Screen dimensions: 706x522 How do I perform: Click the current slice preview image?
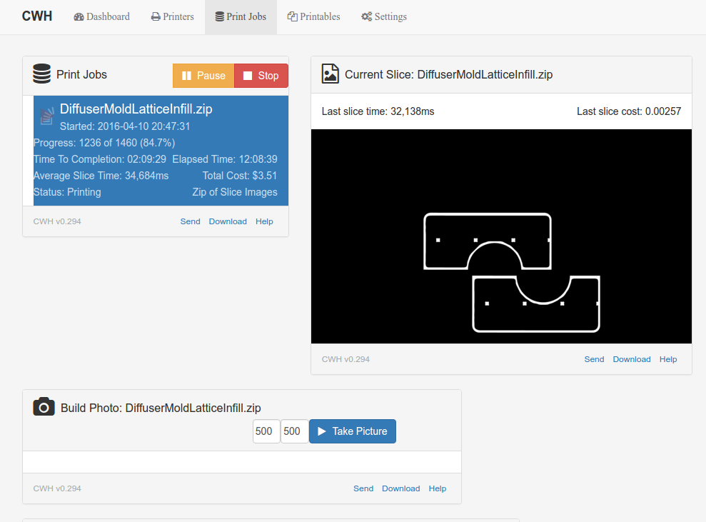click(501, 236)
